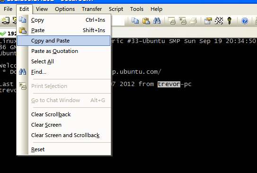Click the Copy icon in Edit menu
The width and height of the screenshot is (257, 173).
point(22,20)
